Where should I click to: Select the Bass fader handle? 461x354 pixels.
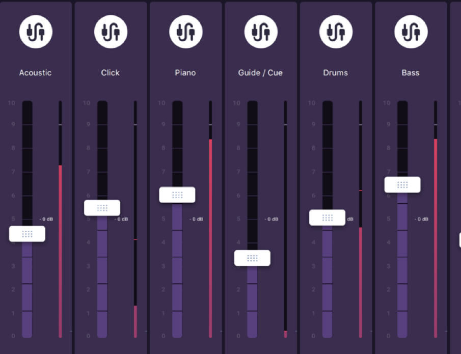pyautogui.click(x=402, y=185)
